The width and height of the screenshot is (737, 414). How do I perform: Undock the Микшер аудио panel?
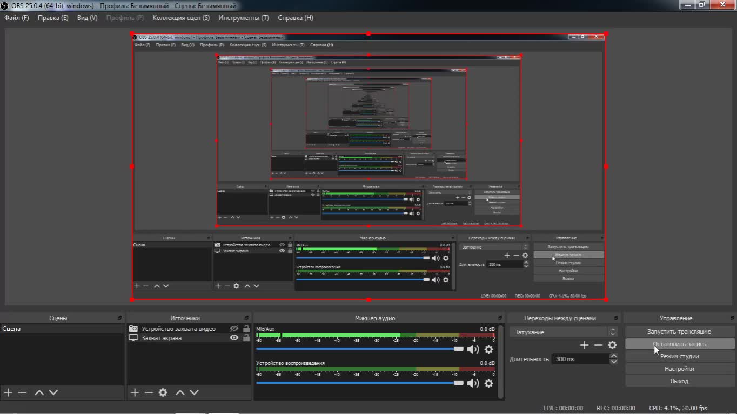click(x=500, y=318)
